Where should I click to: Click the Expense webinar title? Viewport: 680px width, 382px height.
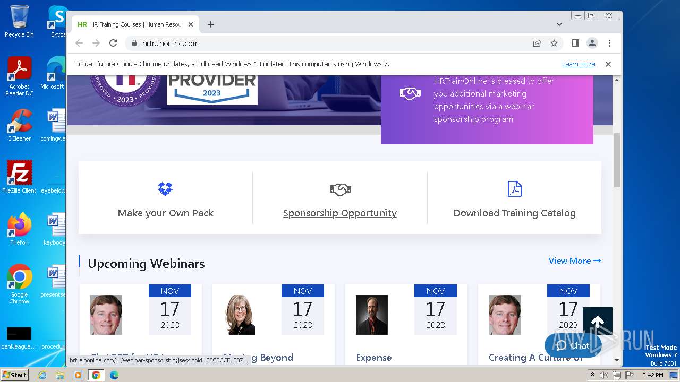coord(374,358)
